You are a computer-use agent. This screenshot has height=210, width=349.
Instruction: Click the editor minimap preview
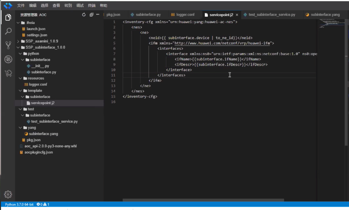(x=331, y=23)
